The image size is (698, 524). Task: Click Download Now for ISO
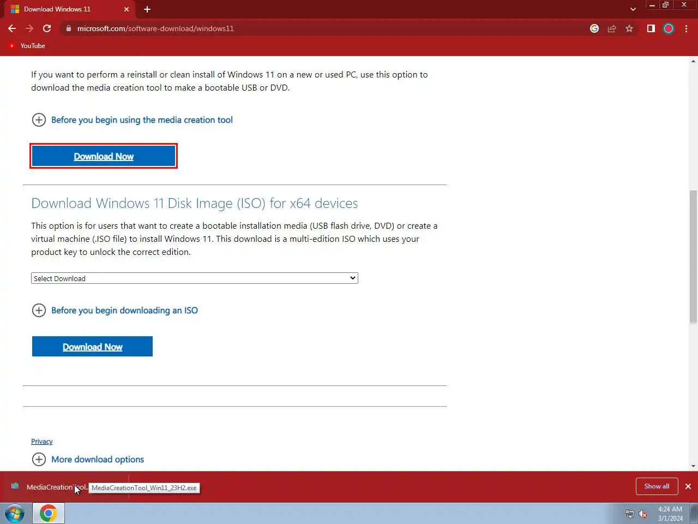pos(92,347)
